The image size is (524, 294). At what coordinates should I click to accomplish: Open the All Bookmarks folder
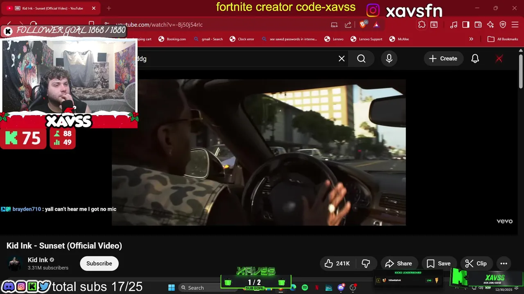coord(503,39)
